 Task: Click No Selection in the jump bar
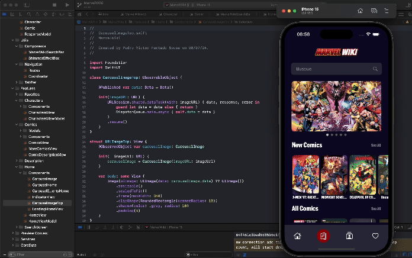pos(243,22)
